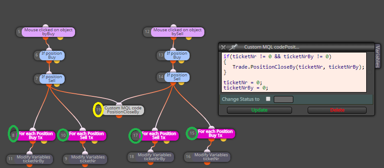Select block 14 If position Sell
Image resolution: width=384 pixels, height=168 pixels.
pyautogui.click(x=177, y=77)
